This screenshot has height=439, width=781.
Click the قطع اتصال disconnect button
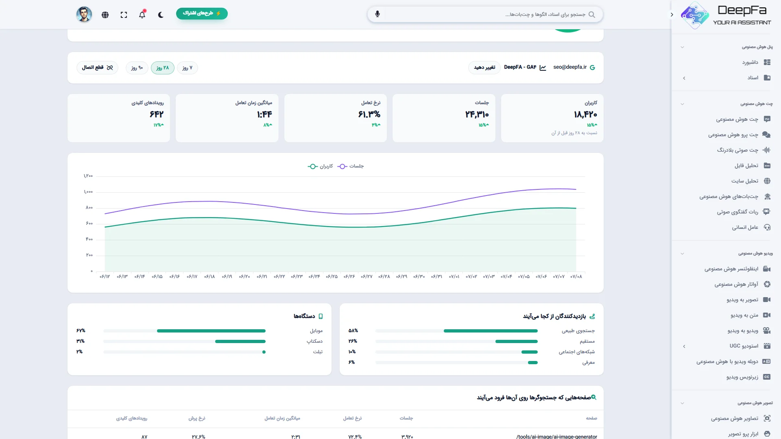97,67
